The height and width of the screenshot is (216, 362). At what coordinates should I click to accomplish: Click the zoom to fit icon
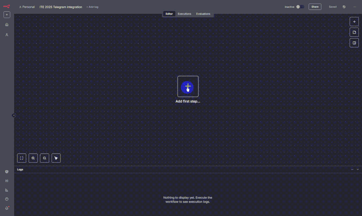22,158
